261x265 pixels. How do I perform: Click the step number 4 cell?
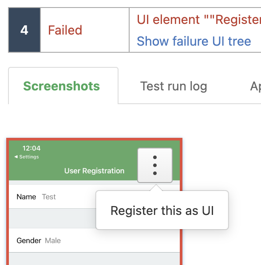coord(24,30)
